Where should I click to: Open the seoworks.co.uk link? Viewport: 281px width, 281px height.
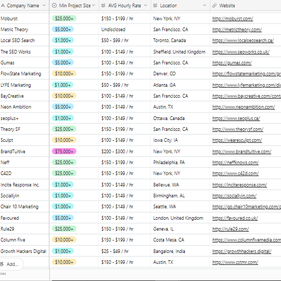click(x=241, y=52)
